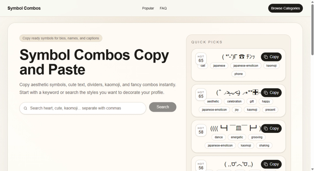This screenshot has height=171, width=314.
Task: Copy the HOT 56 kaomoji
Action: 271,164
